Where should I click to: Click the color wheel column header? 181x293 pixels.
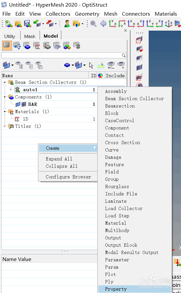(x=100, y=76)
